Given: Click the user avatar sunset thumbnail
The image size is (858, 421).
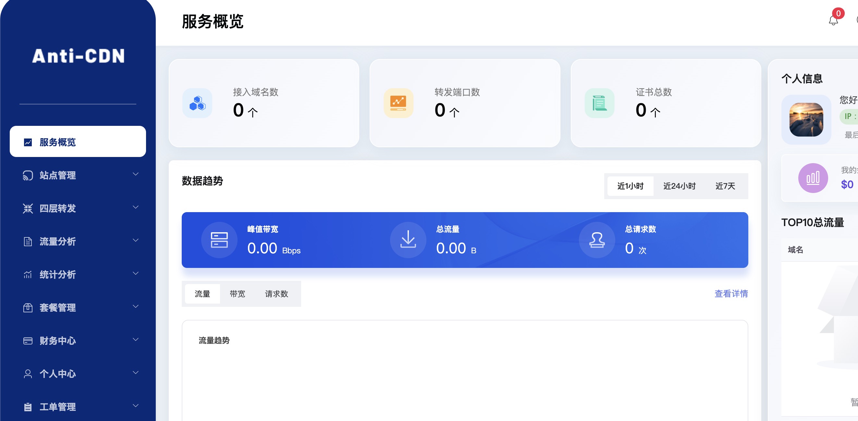Looking at the screenshot, I should coord(806,120).
